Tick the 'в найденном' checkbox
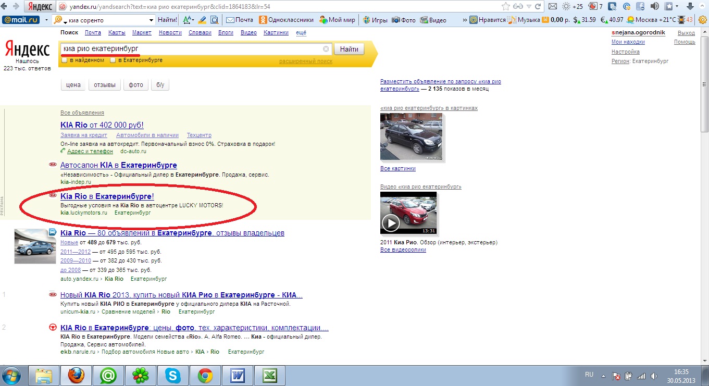 (x=64, y=60)
